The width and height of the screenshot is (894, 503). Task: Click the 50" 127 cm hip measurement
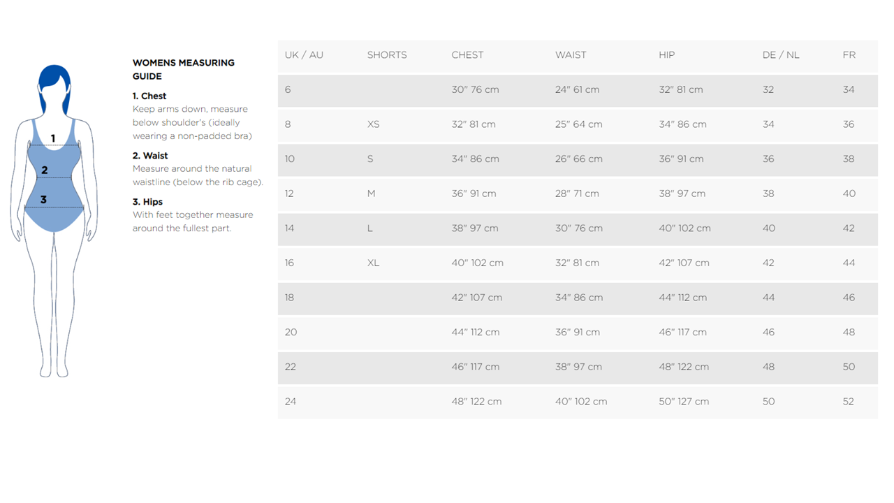coord(684,402)
